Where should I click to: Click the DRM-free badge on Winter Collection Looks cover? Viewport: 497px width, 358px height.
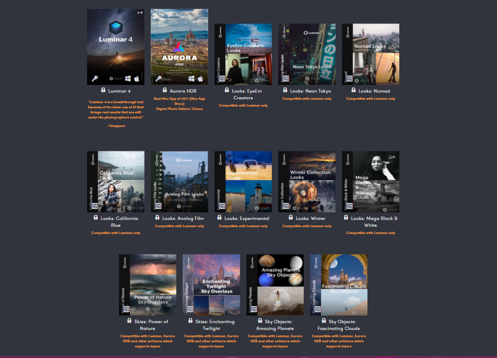285,206
